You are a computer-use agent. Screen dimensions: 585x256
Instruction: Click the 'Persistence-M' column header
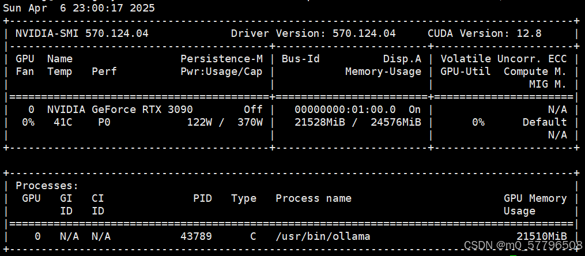coord(222,59)
